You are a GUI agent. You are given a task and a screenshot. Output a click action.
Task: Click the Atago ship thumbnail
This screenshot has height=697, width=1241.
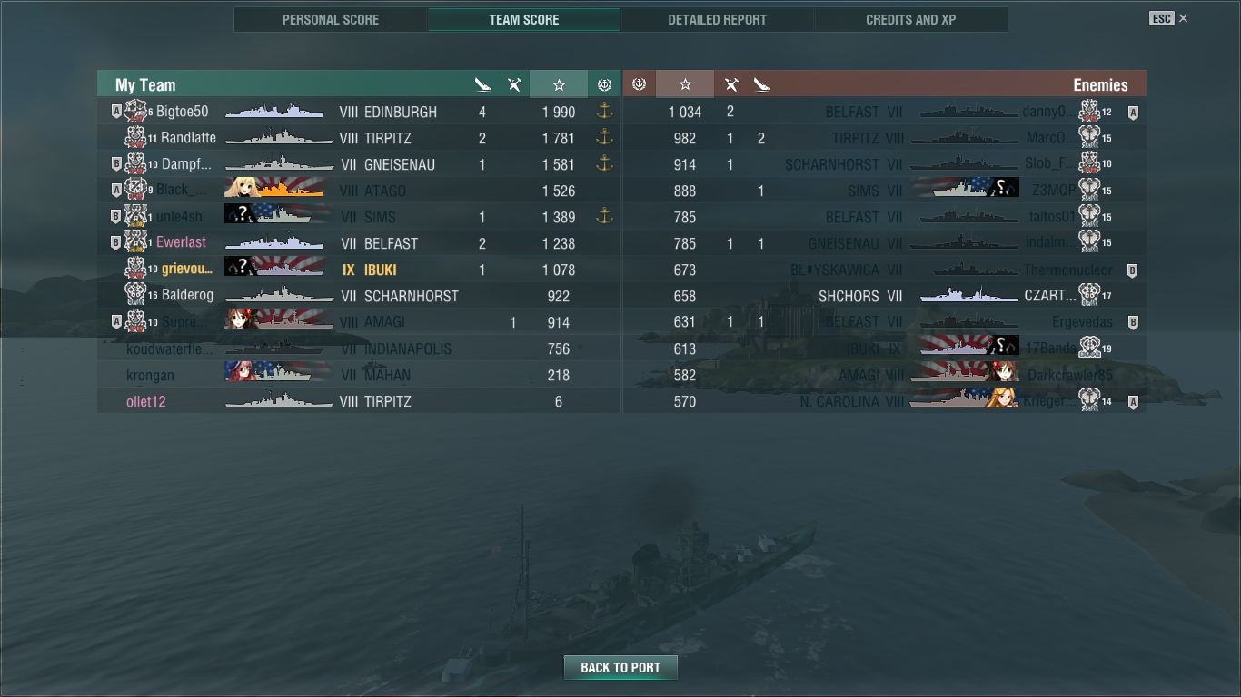coord(274,190)
